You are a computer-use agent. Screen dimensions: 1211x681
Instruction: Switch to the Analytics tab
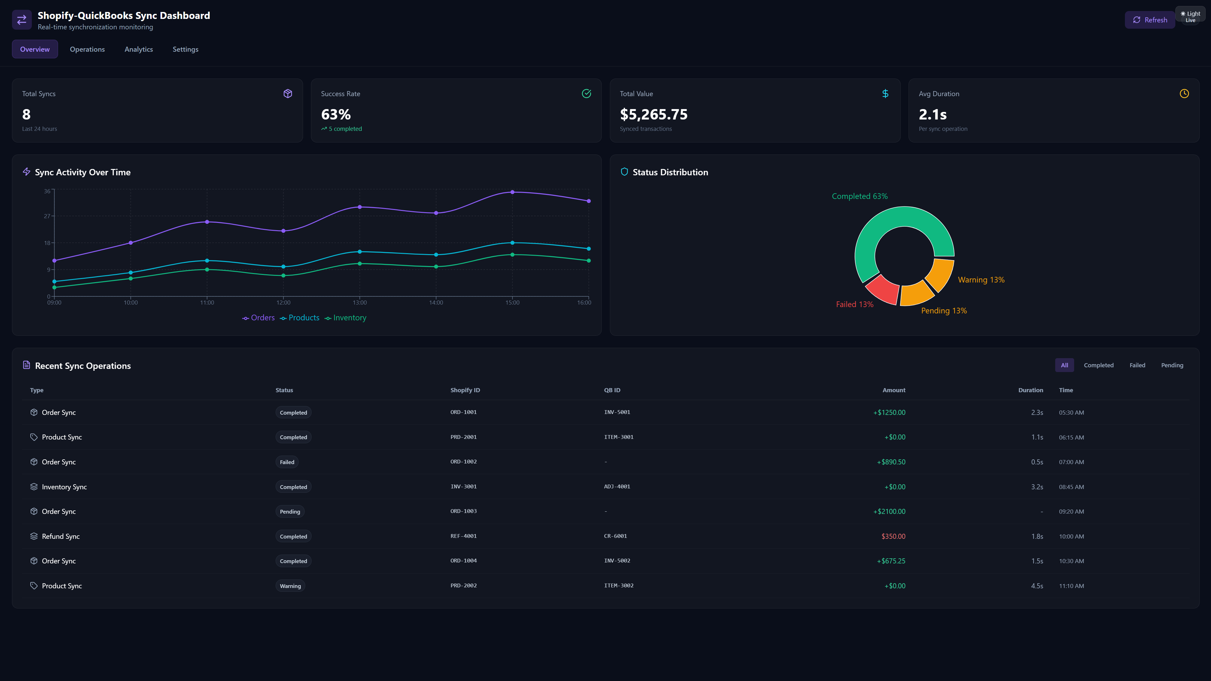click(x=139, y=49)
